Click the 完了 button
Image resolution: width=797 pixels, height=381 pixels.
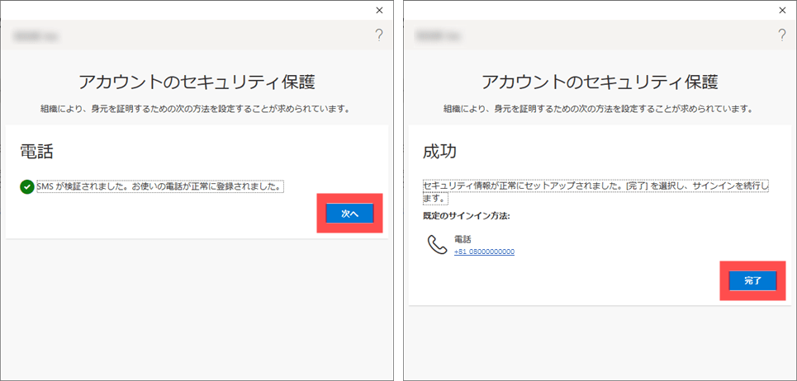pos(752,281)
